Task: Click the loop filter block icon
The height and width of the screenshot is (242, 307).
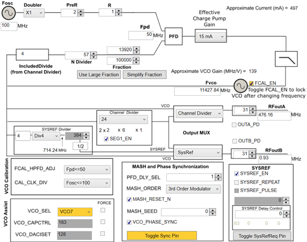Action: [286, 59]
